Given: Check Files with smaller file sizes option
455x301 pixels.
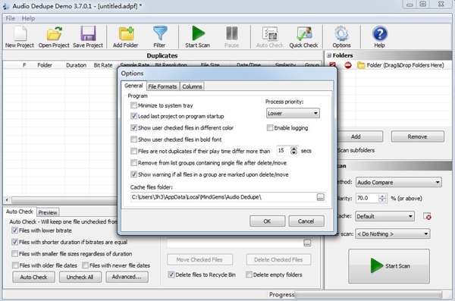Looking at the screenshot, I should (x=14, y=254).
